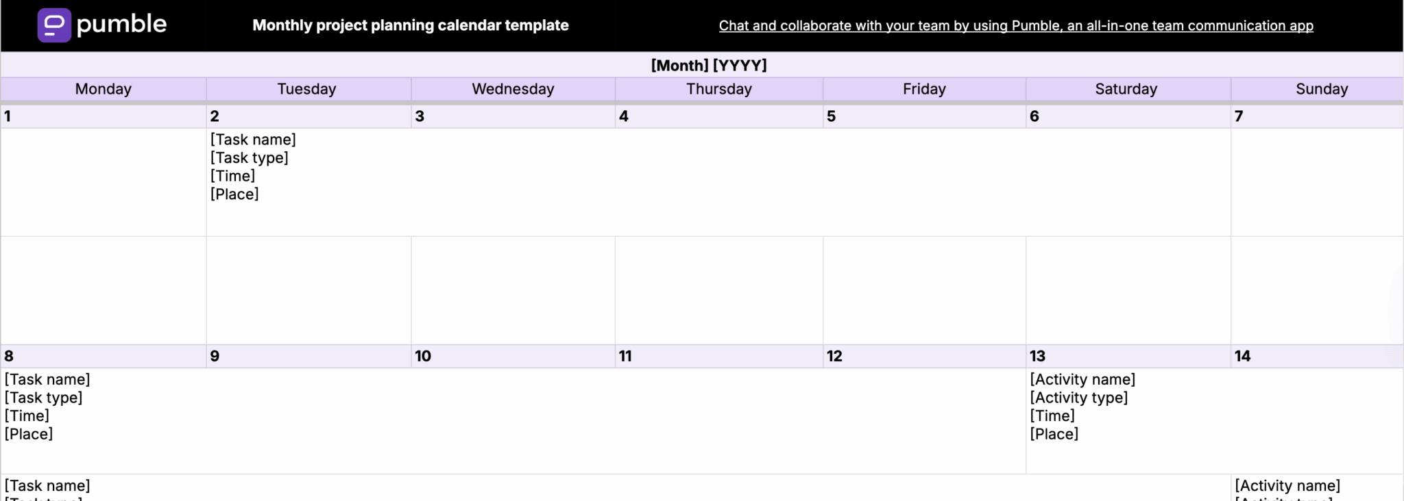Select the [Time] entry under day 8
The width and height of the screenshot is (1404, 501).
(27, 416)
